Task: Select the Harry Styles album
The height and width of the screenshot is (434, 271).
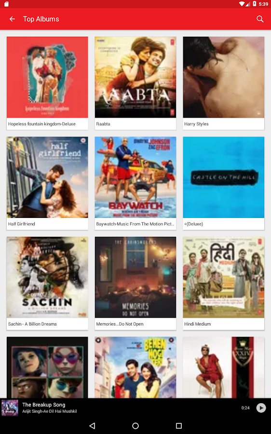Action: [x=223, y=83]
